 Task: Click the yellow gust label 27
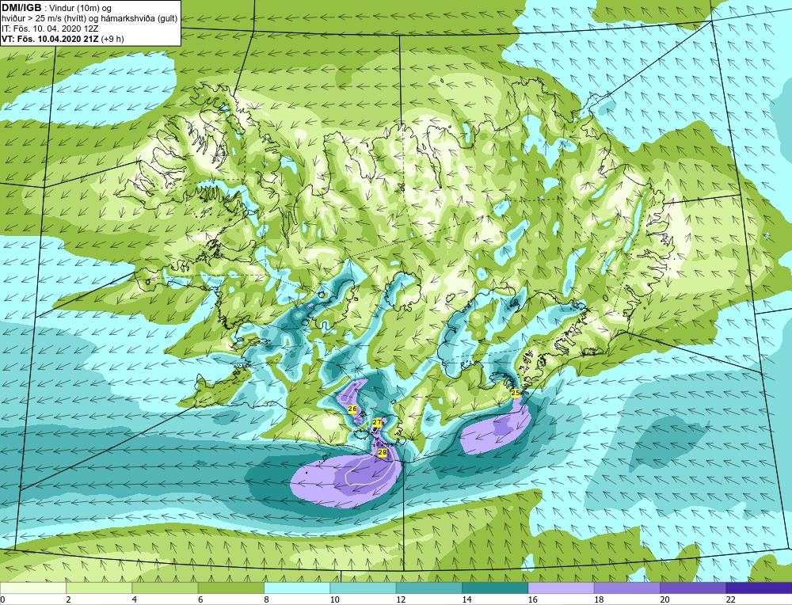(x=377, y=422)
